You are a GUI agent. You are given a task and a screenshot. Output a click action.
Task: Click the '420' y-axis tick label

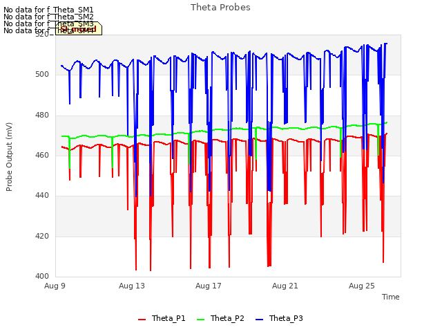click(42, 236)
